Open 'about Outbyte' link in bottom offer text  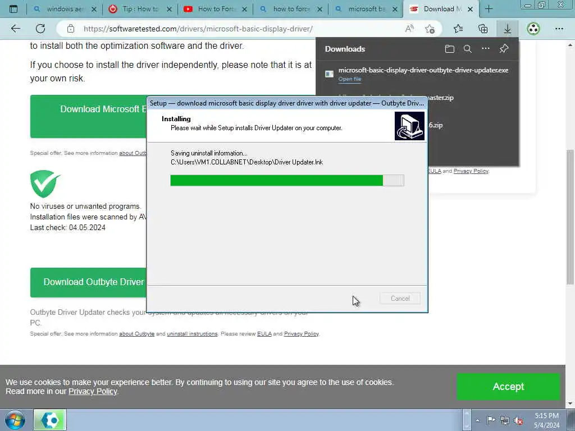click(x=136, y=334)
